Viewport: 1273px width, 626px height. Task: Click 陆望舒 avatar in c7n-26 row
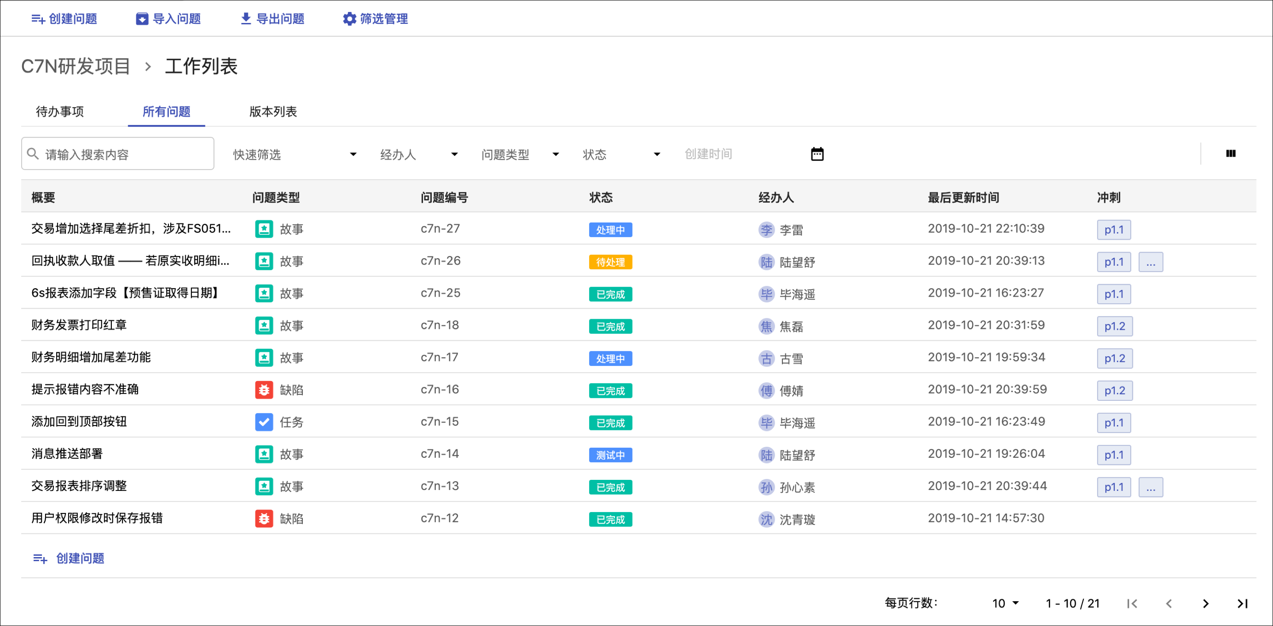point(766,262)
